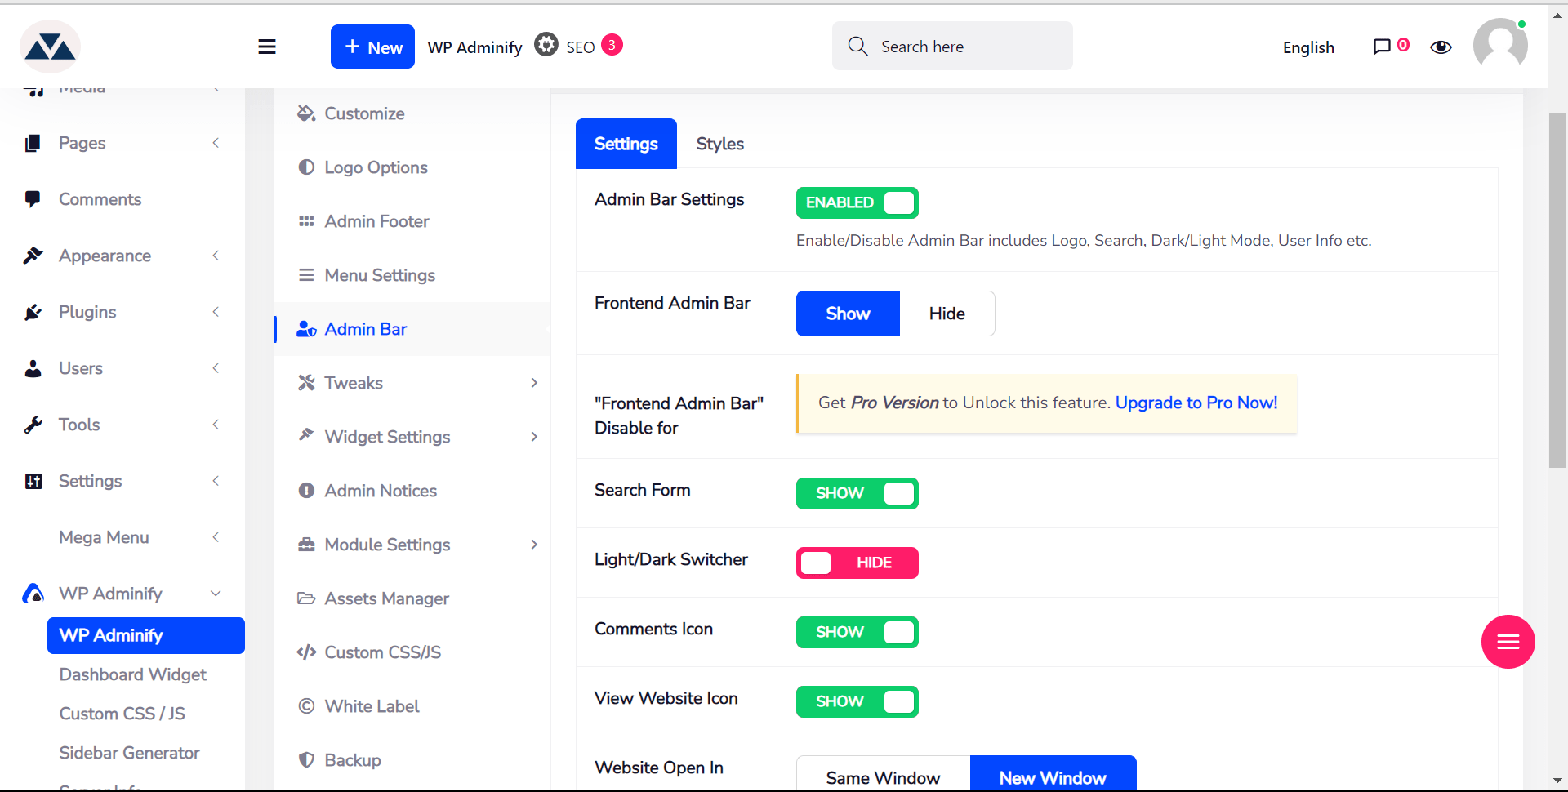Viewport: 1568px width, 792px height.
Task: Click the Admin Notices exclamation icon
Action: [x=306, y=491]
